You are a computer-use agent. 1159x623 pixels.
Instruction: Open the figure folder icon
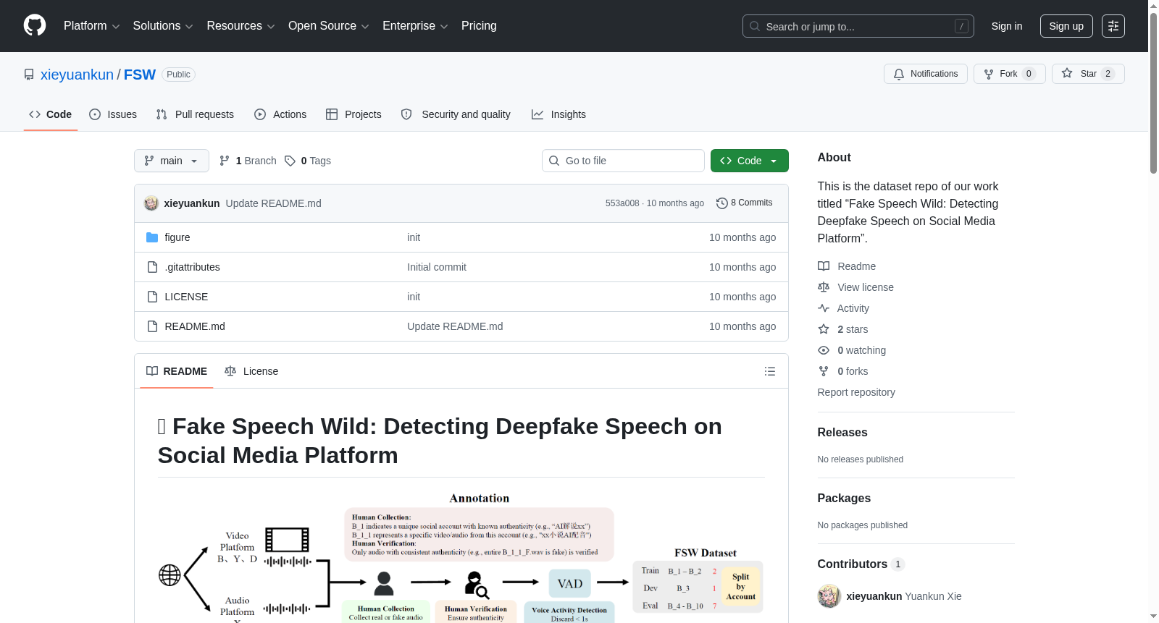click(152, 237)
